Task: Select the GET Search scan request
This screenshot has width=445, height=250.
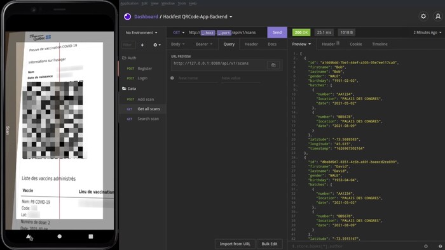Action: point(142,119)
